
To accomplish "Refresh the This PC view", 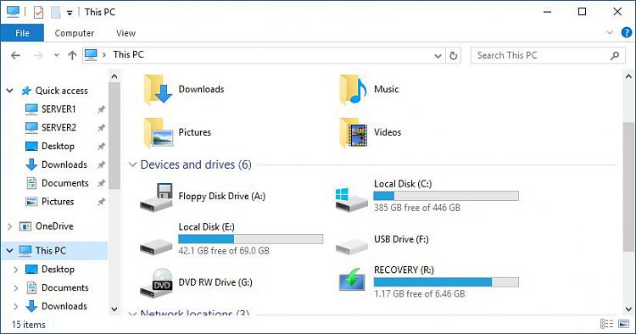I will click(x=454, y=56).
